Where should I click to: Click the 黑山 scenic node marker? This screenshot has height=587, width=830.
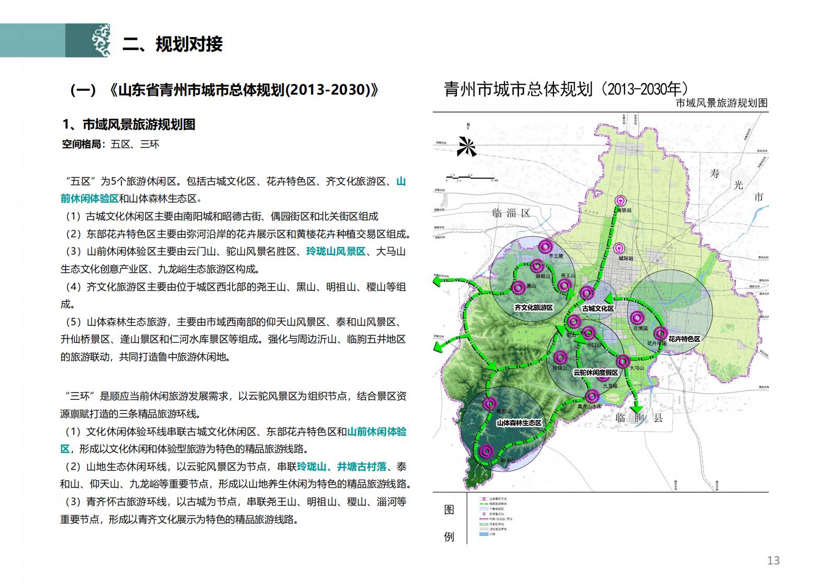[x=518, y=287]
